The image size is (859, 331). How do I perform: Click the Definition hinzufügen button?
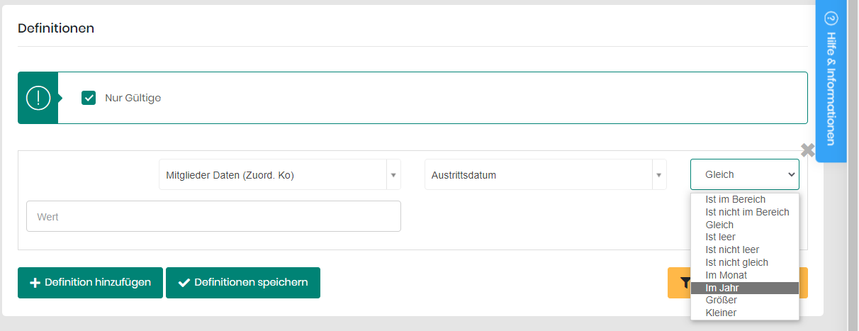pyautogui.click(x=90, y=283)
